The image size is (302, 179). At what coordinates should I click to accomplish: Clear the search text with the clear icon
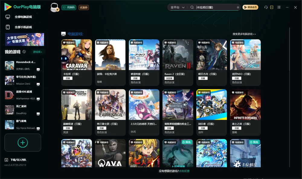click(x=238, y=8)
